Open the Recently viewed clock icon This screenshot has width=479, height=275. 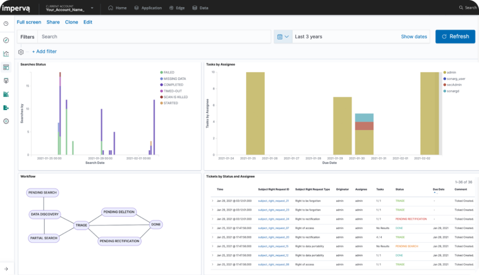[x=6, y=23]
